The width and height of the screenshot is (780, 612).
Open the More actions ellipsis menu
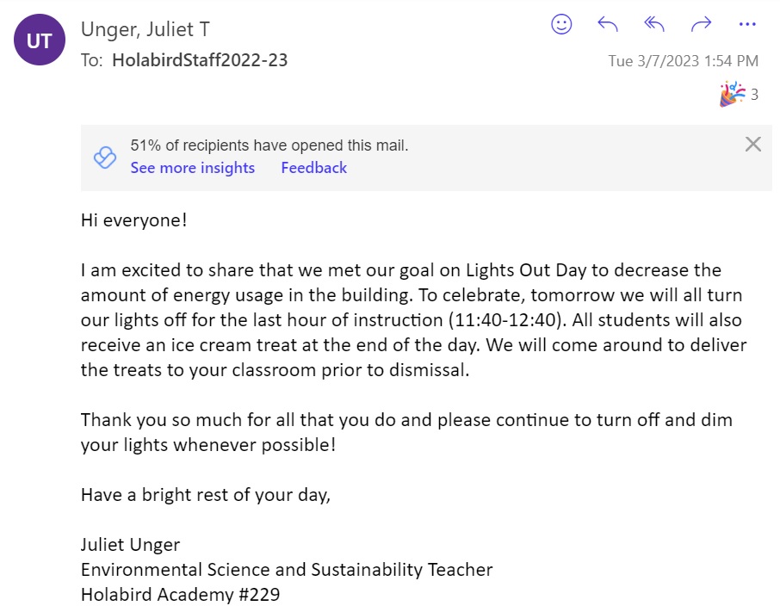point(746,25)
